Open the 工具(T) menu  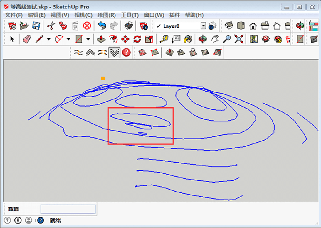pos(130,15)
